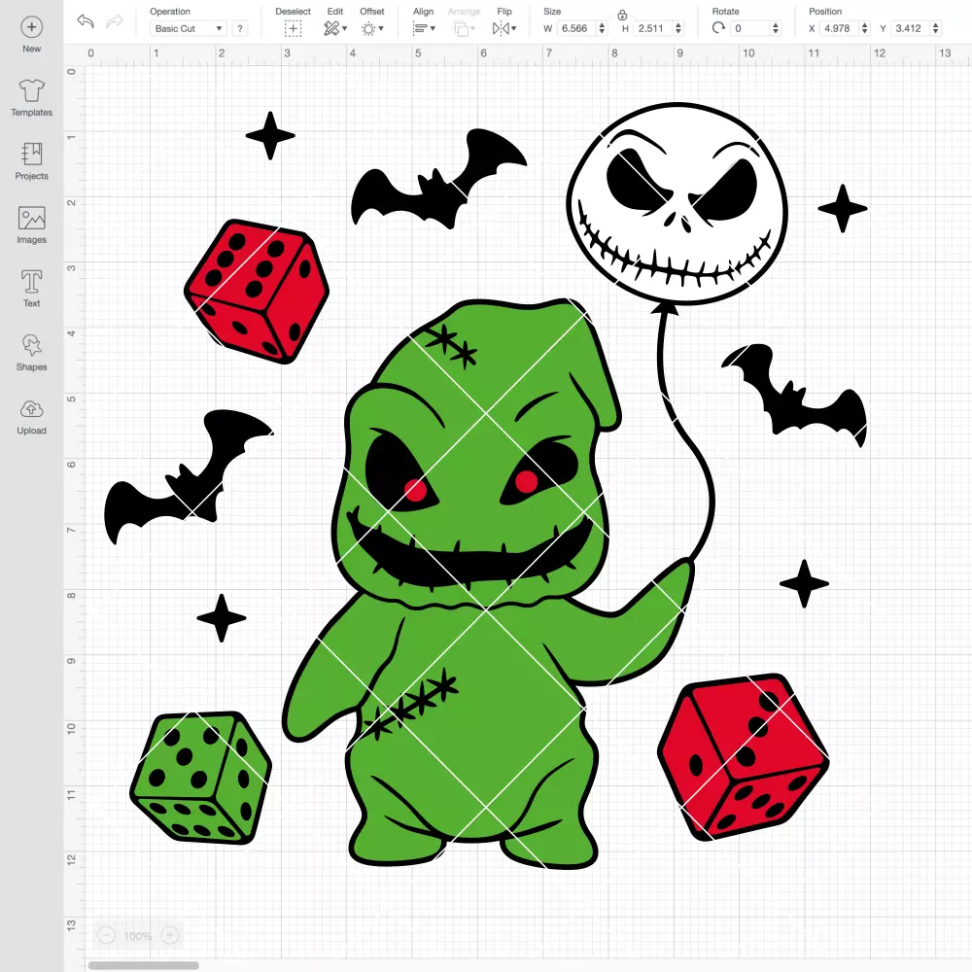Toggle the size aspect ratio lock
The height and width of the screenshot is (972, 972).
[x=622, y=15]
